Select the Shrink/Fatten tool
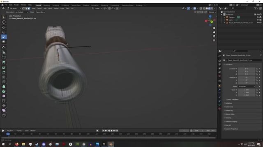 click(4, 105)
